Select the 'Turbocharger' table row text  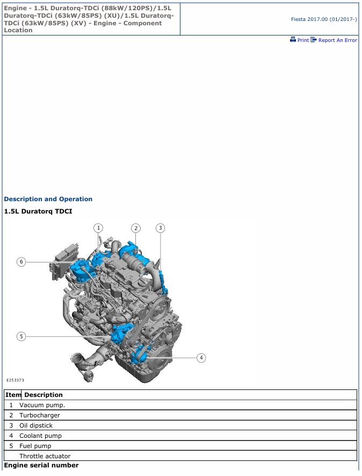(40, 415)
